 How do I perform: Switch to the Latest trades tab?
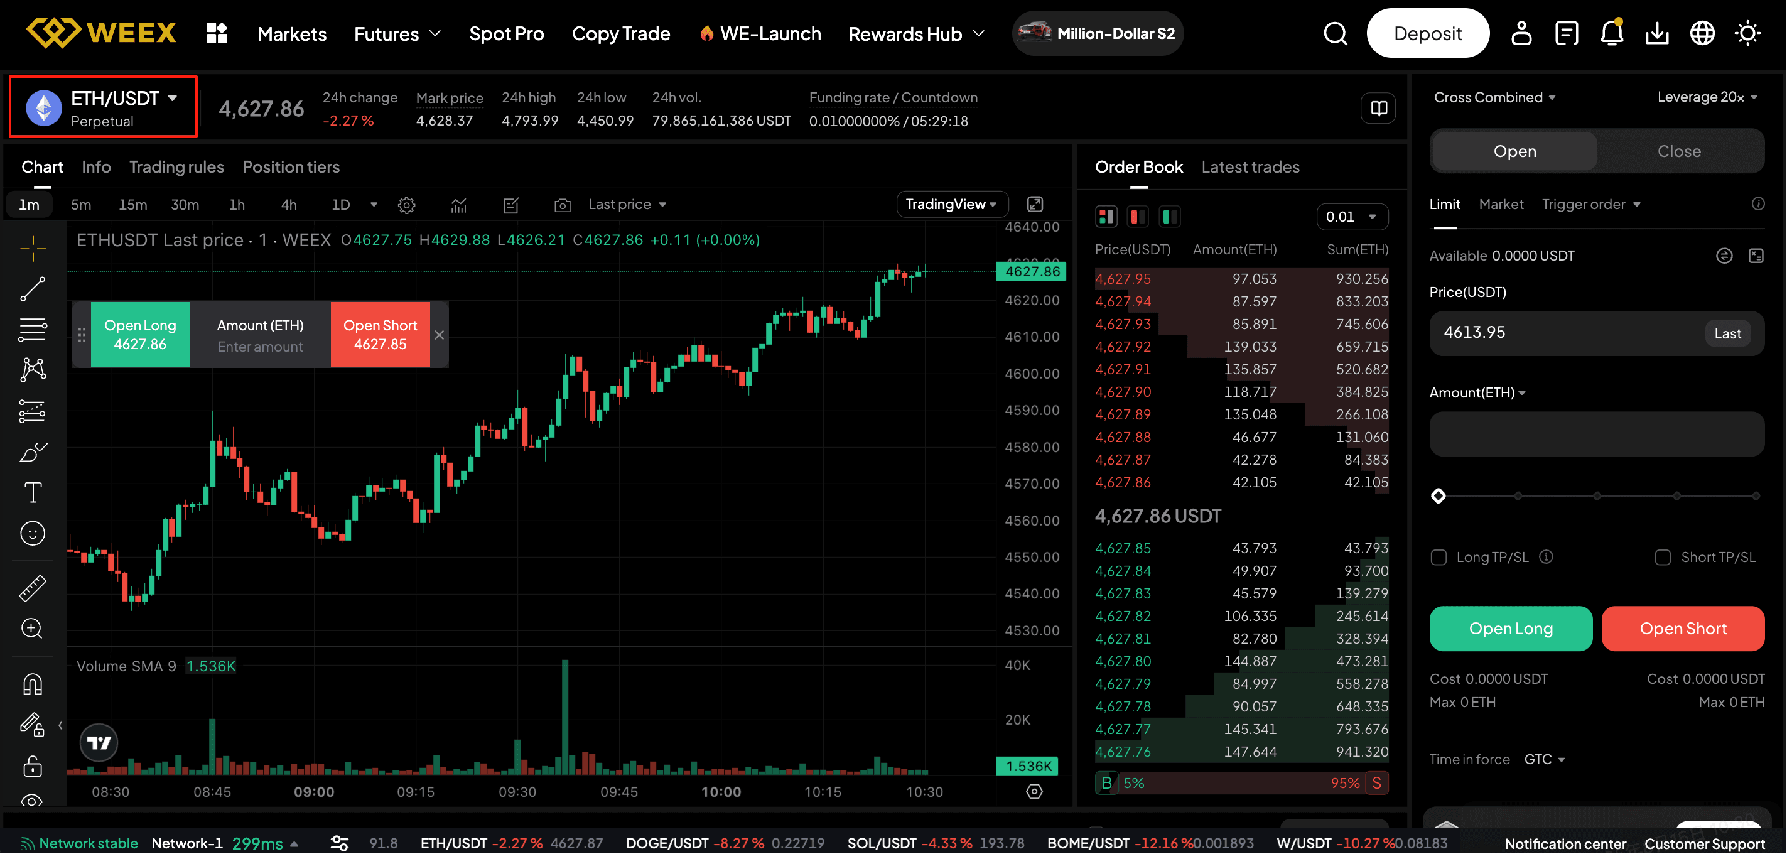click(1250, 166)
